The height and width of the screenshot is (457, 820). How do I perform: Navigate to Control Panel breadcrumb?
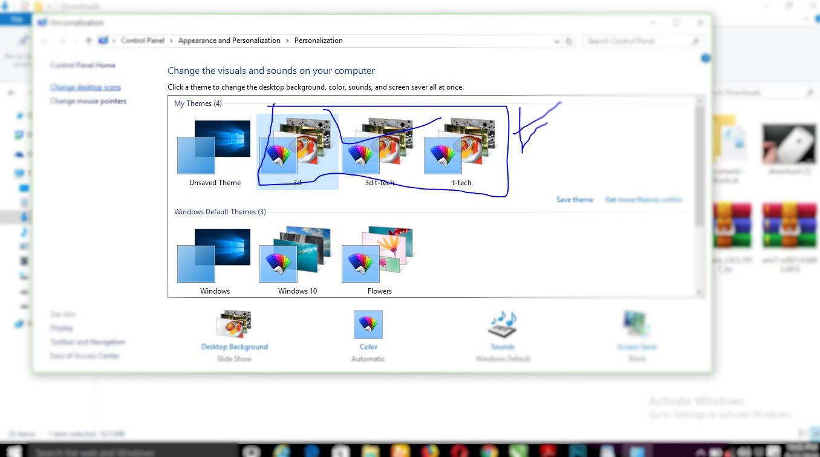(x=143, y=41)
